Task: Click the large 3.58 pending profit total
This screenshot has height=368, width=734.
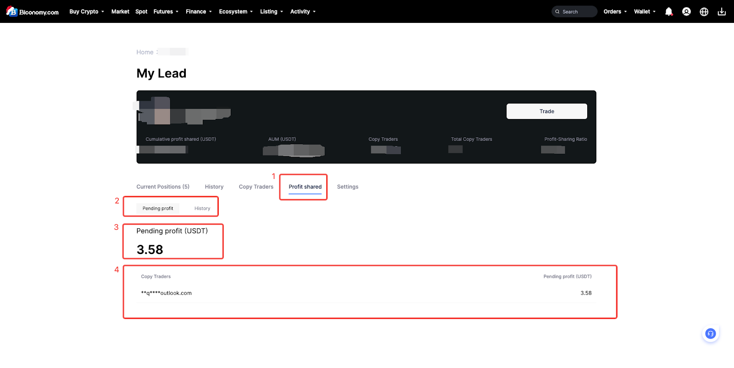Action: pyautogui.click(x=150, y=249)
